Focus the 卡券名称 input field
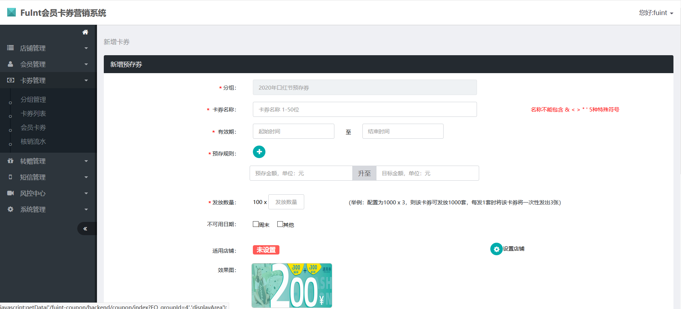Screen dimensions: 681x309 point(365,109)
